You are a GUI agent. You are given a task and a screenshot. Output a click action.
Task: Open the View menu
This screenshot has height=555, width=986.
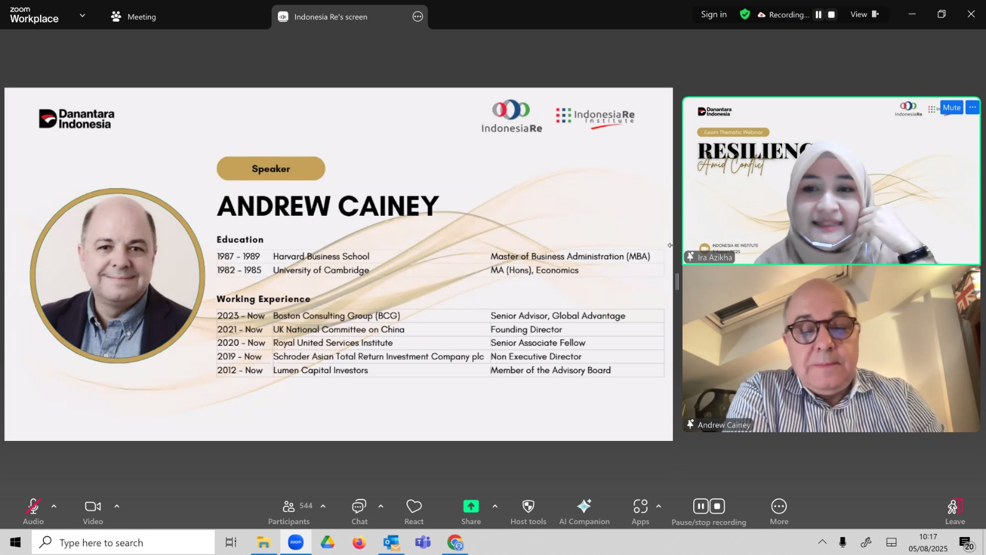coord(865,15)
